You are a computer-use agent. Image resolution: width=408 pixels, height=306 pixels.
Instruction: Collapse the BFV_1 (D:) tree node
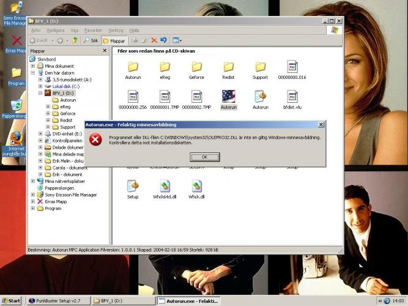[x=40, y=93]
